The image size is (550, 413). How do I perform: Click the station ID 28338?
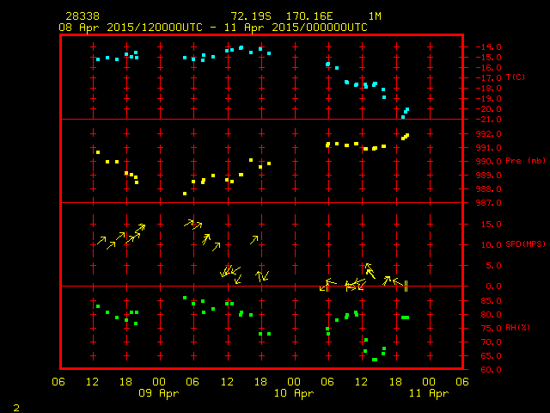pyautogui.click(x=82, y=16)
